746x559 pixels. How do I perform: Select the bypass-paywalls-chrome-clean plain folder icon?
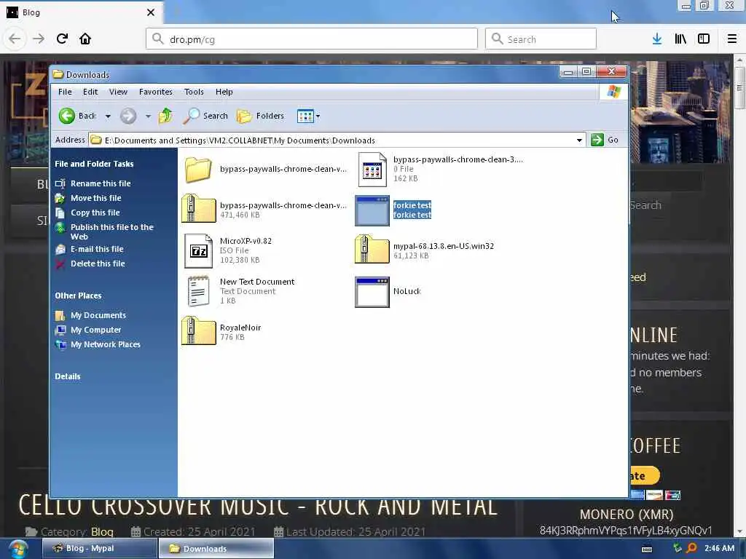(x=198, y=169)
